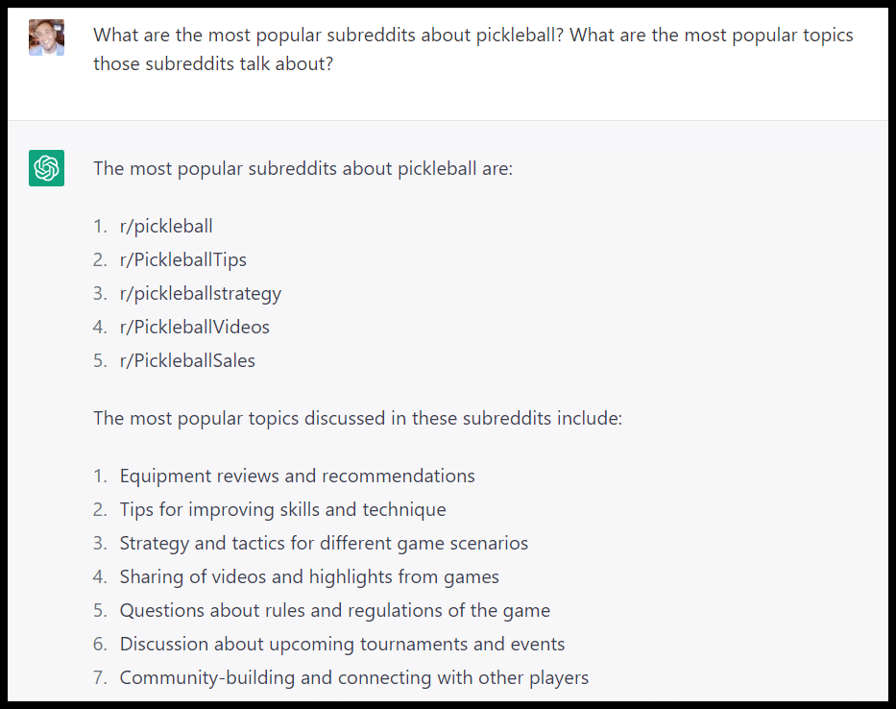Click the 'Strategy and tactics' topic line
Screen dimensions: 896x709
coord(324,544)
